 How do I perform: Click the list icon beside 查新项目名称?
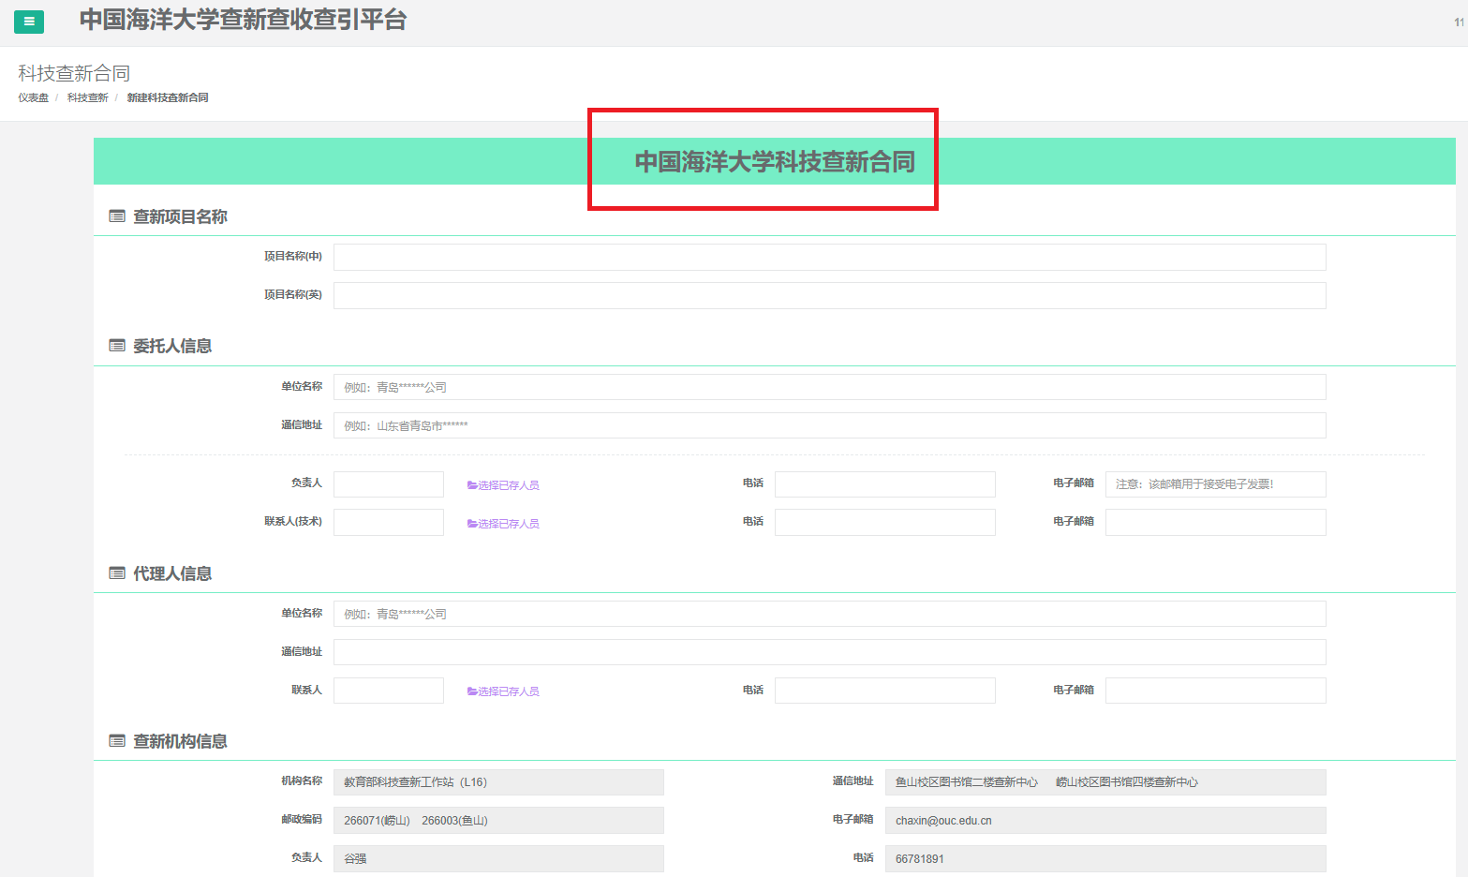117,216
